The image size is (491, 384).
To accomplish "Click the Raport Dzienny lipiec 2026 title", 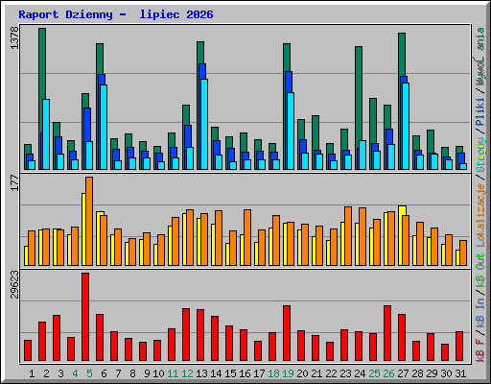I will 116,14.
